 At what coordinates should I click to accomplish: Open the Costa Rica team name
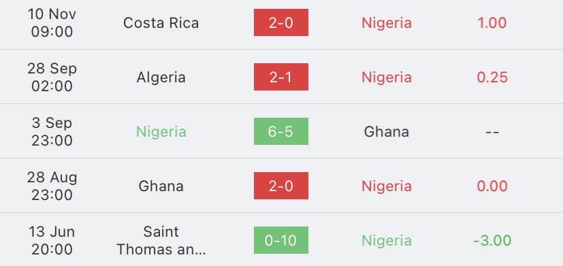coord(161,23)
